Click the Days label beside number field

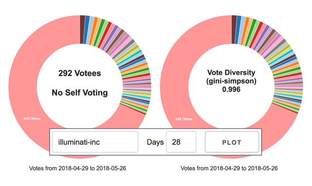click(155, 142)
